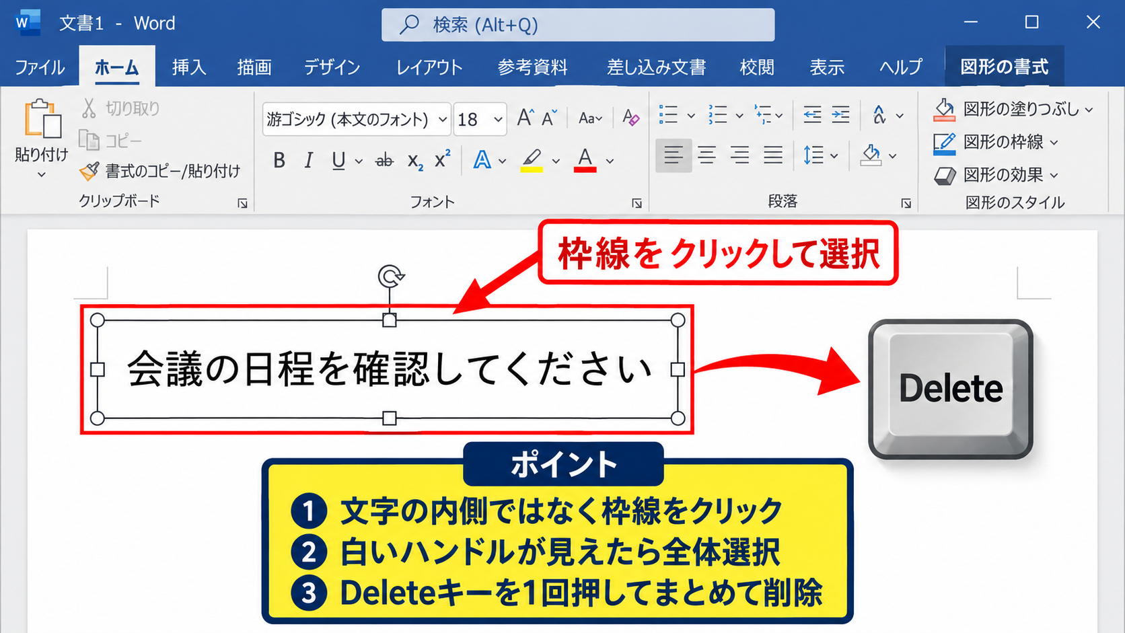The image size is (1125, 633).
Task: Decrease font size with the smaller A icon
Action: pos(550,118)
